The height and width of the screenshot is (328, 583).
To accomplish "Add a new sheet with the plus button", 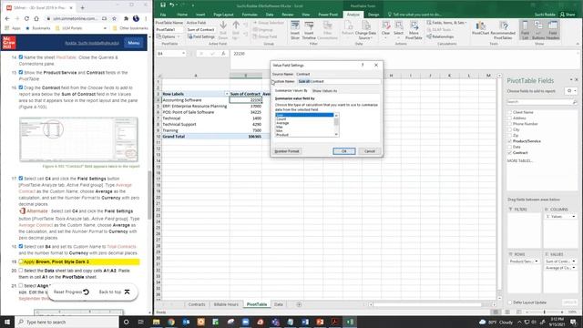I will coord(299,304).
